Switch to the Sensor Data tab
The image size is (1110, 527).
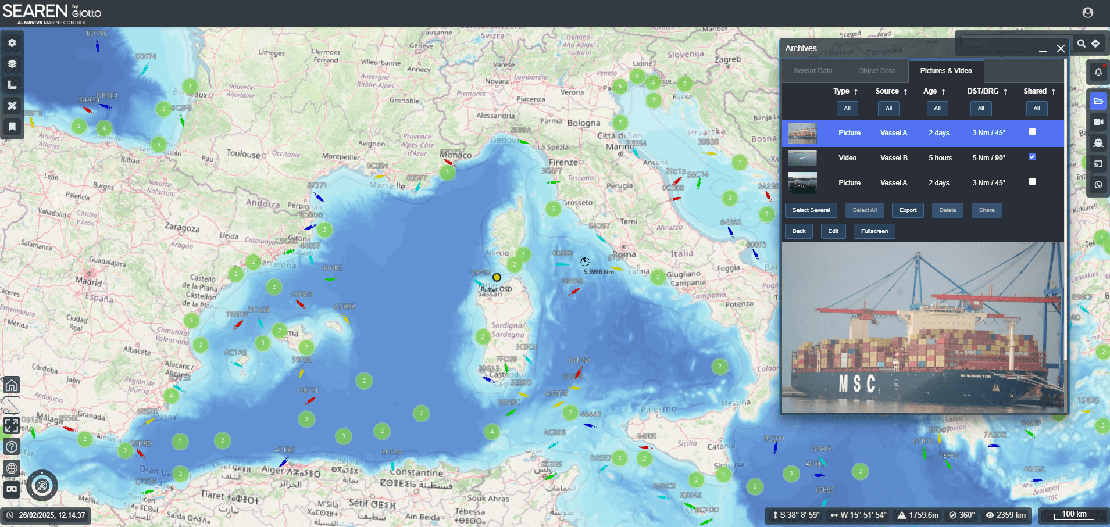[813, 71]
